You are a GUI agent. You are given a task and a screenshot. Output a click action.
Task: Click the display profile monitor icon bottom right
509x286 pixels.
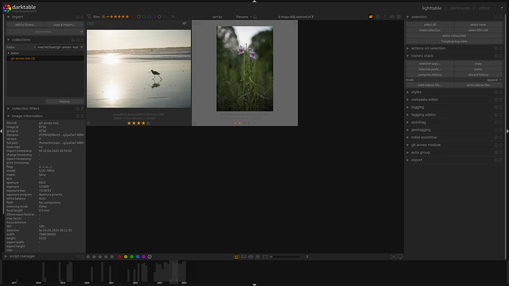click(x=401, y=257)
